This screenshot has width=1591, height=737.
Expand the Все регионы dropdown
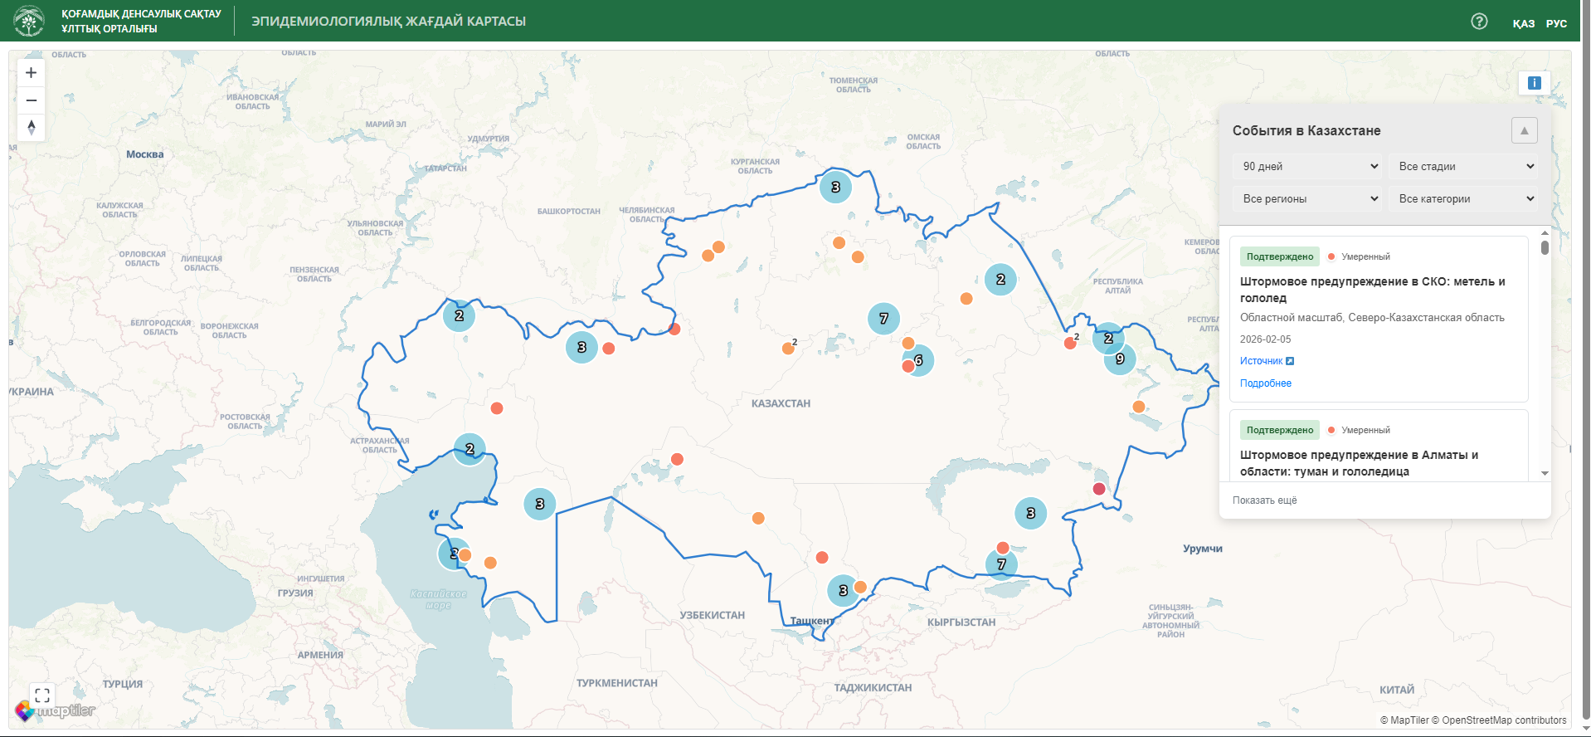pyautogui.click(x=1308, y=199)
